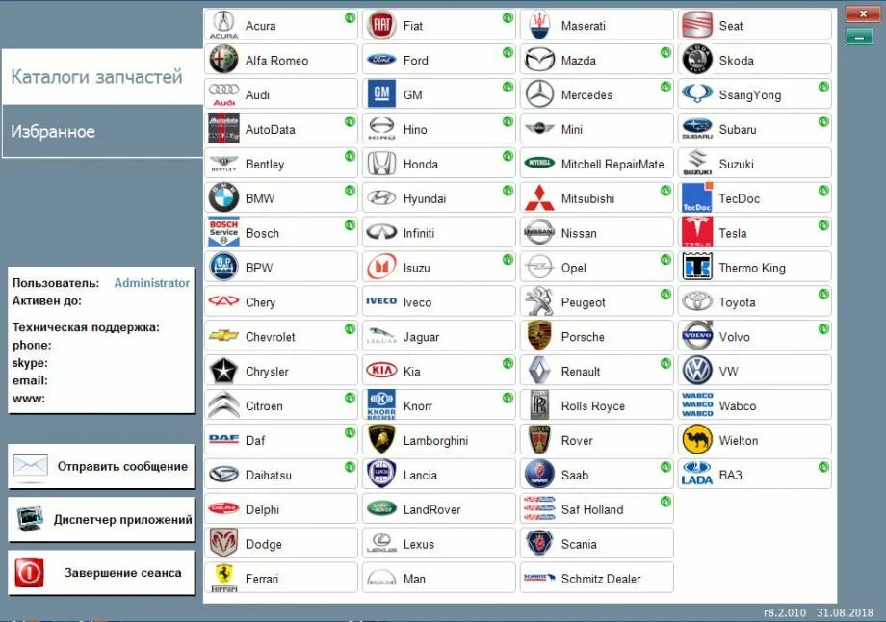Launch the Ferrari catalog
The image size is (886, 622).
pyautogui.click(x=281, y=578)
